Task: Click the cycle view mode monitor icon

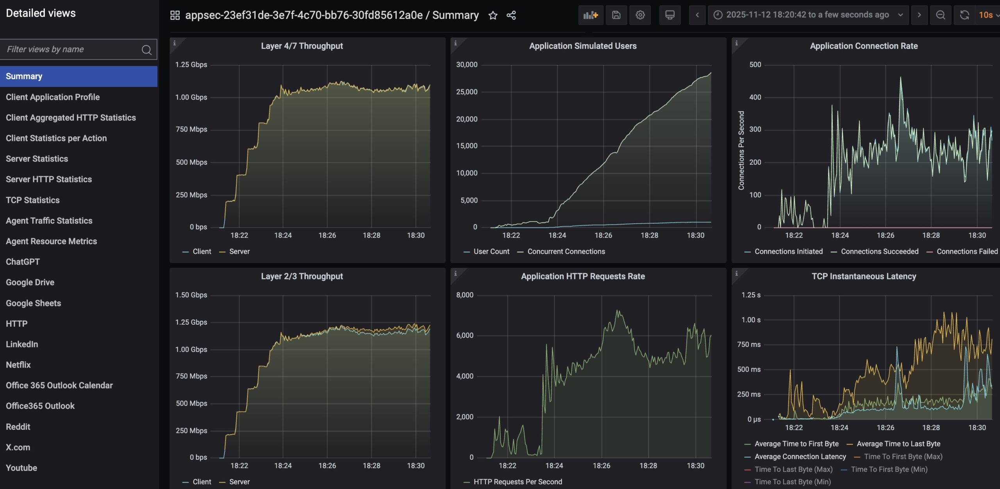Action: point(670,15)
